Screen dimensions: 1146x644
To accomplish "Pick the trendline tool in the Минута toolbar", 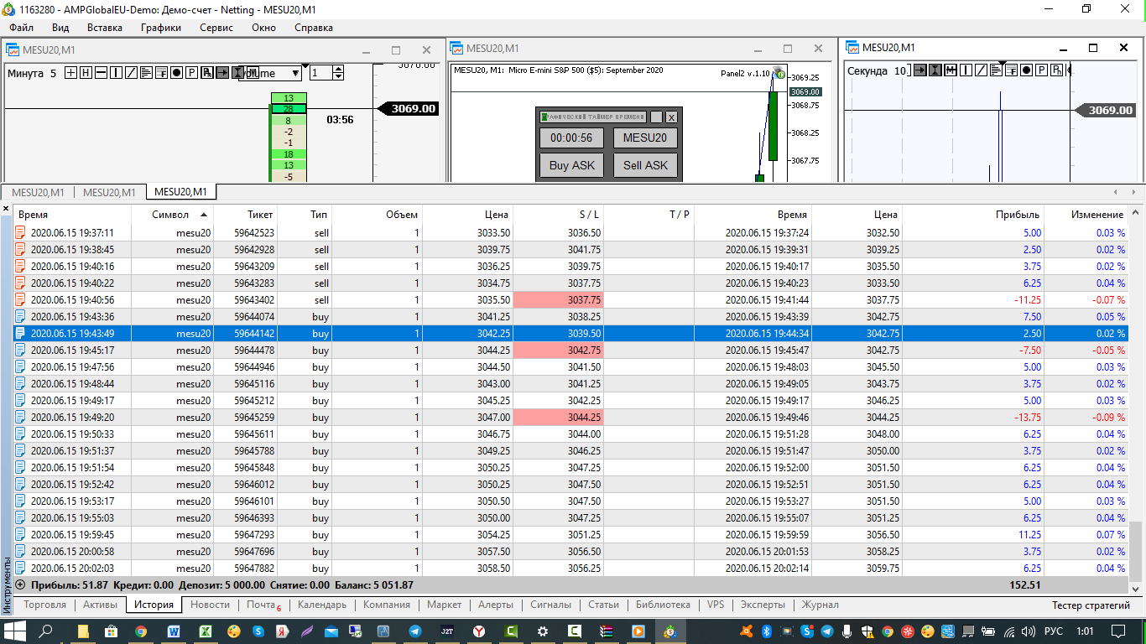I will tap(131, 73).
